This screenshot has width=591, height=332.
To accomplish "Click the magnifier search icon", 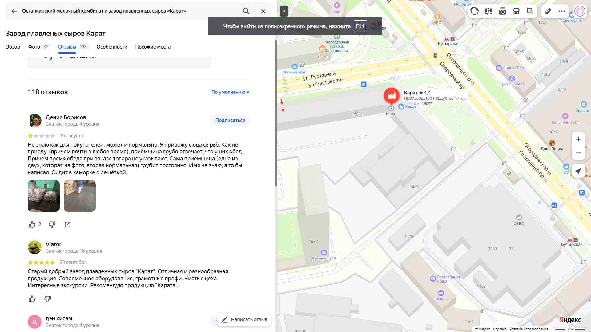I will point(246,11).
